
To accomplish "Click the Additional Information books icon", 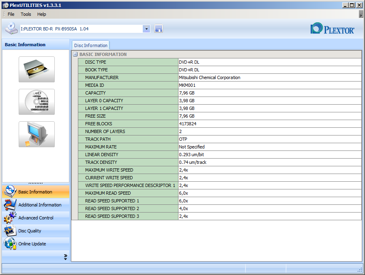I will pos(10,205).
